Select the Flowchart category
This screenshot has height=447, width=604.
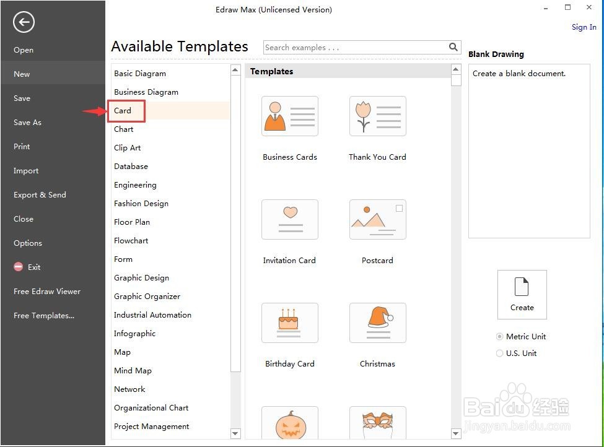131,241
